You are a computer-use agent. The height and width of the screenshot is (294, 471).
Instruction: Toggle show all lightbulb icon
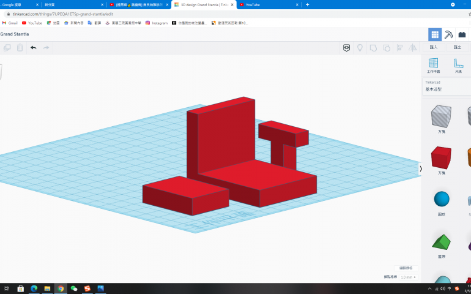pyautogui.click(x=360, y=48)
